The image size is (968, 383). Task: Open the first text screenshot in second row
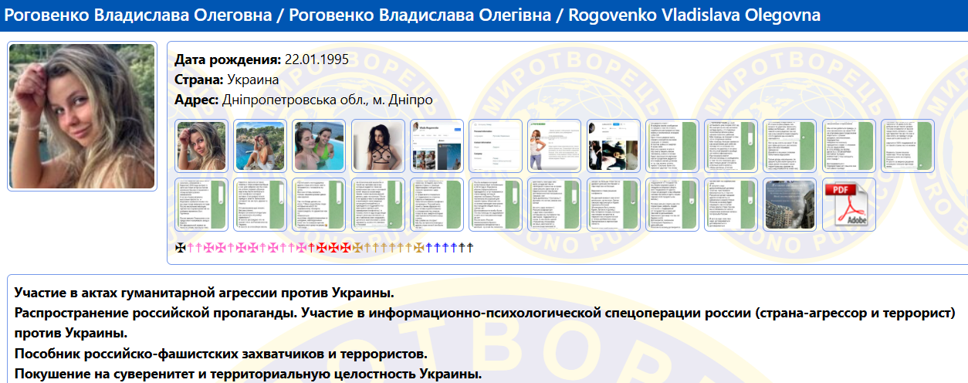click(x=201, y=205)
